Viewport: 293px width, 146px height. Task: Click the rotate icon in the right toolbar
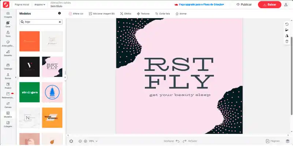(x=287, y=24)
